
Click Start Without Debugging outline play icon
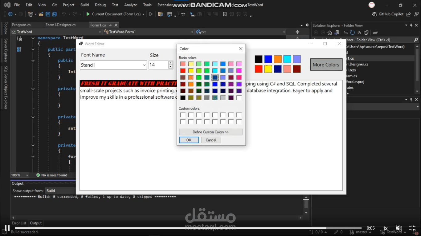(x=151, y=14)
